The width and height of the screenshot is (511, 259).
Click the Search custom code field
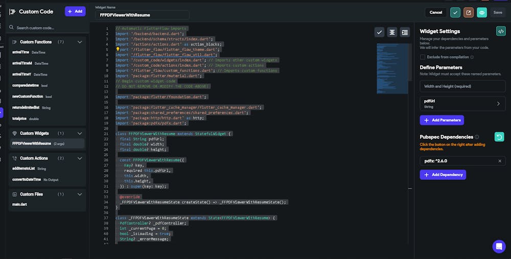tap(46, 28)
